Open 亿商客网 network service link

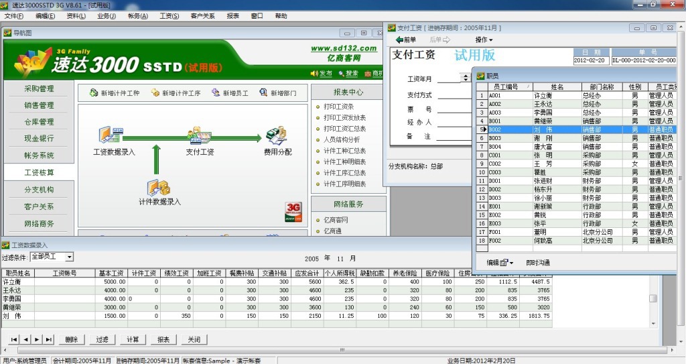[336, 220]
